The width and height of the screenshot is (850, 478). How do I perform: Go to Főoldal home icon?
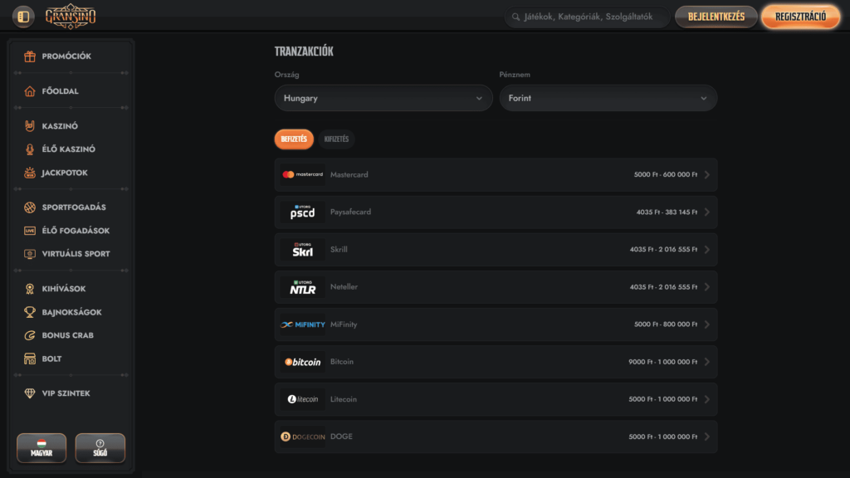(x=30, y=91)
